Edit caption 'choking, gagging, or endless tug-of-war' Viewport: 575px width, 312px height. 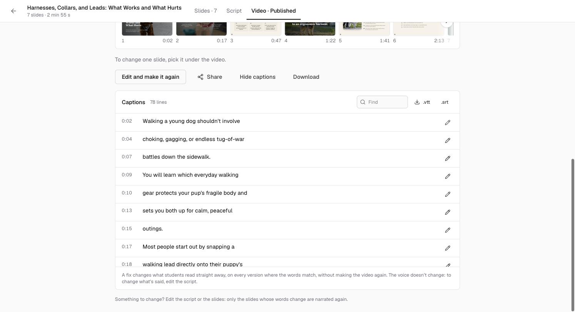448,141
